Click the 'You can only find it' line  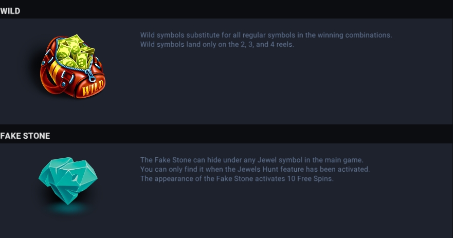(x=255, y=169)
